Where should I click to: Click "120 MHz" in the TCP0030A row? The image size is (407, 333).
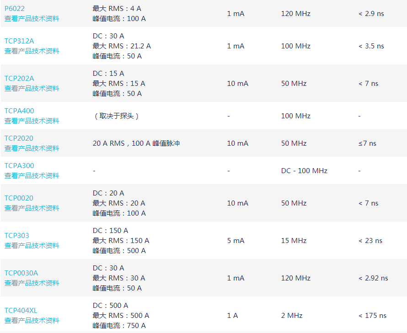pyautogui.click(x=295, y=278)
